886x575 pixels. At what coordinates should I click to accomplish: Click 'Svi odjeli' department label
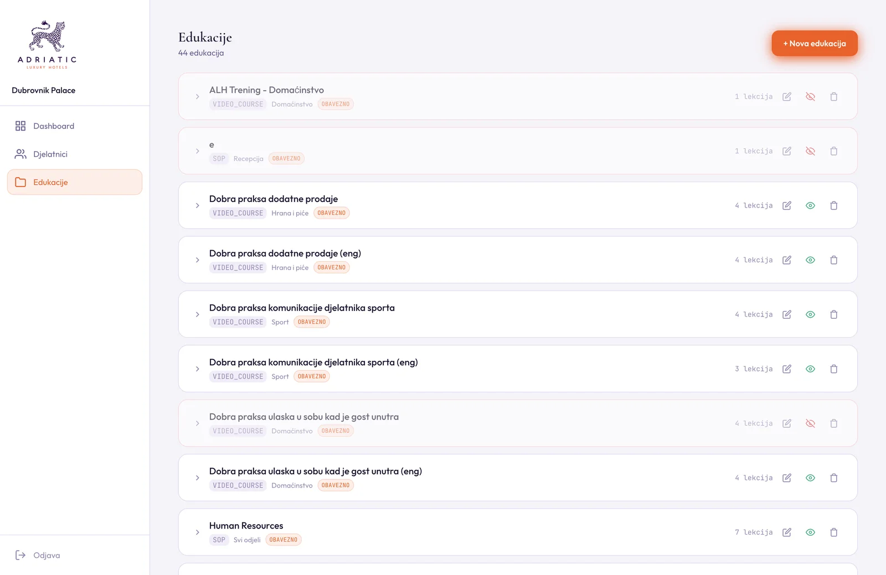pos(247,540)
